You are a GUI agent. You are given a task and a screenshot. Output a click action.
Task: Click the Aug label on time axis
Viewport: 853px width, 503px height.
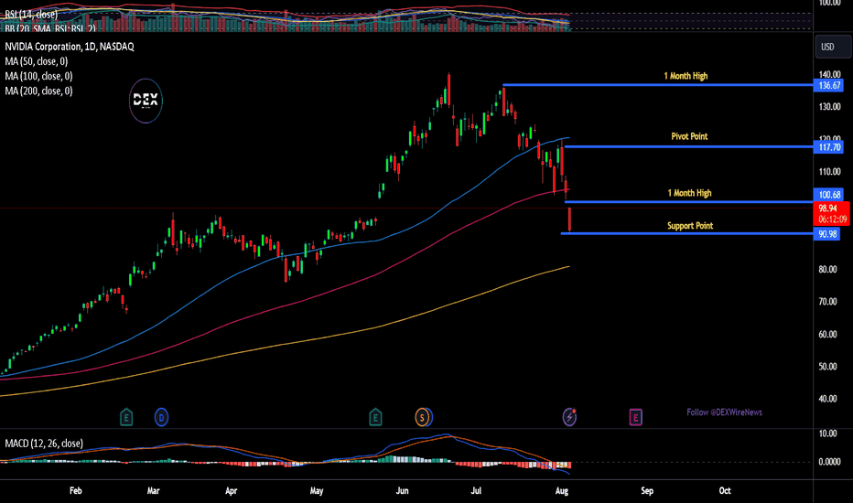click(x=562, y=490)
